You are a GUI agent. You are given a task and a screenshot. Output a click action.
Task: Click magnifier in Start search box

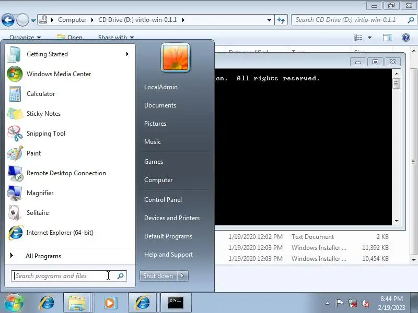pos(121,276)
